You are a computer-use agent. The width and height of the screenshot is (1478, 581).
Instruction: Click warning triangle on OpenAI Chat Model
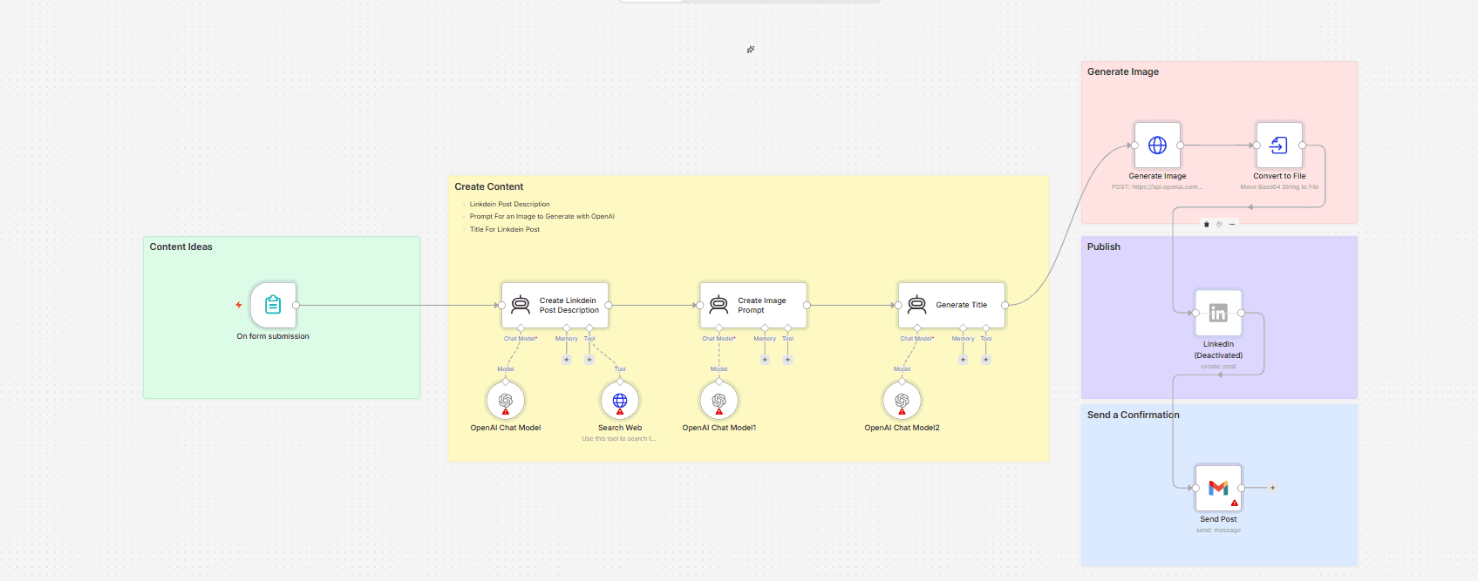click(506, 411)
